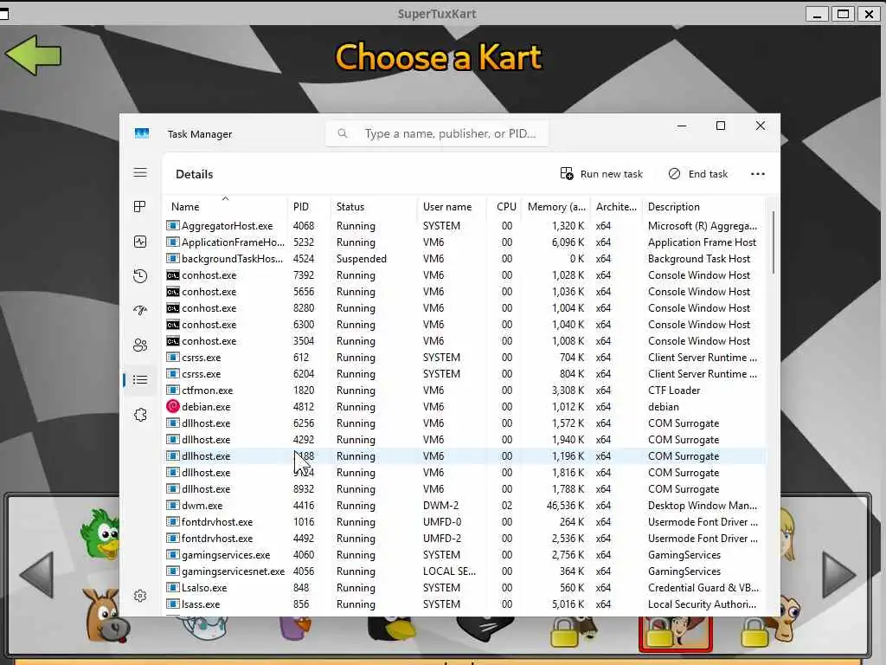Click the magnifier icon in search box
The image size is (886, 665).
343,133
